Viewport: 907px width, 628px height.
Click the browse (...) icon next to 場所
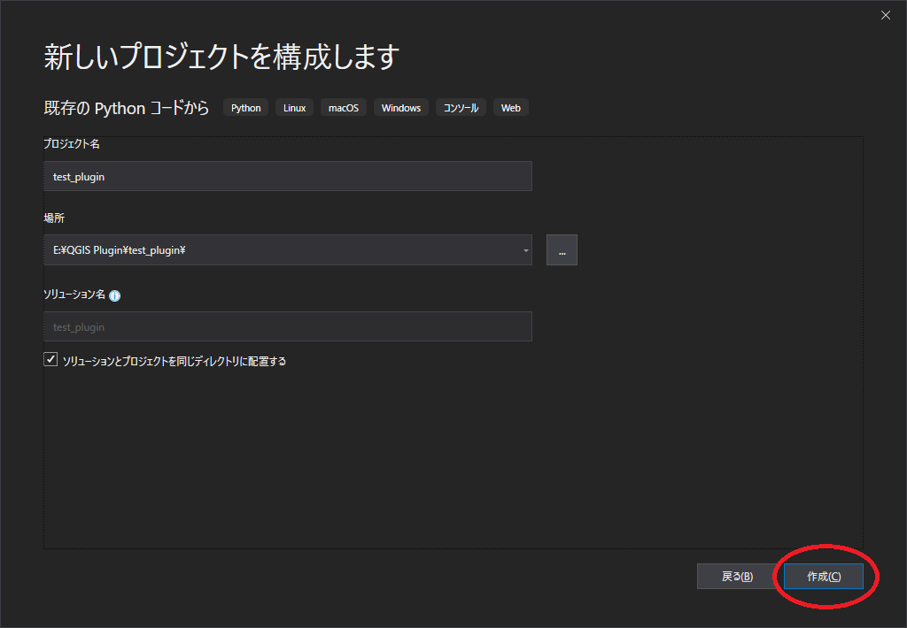click(562, 249)
